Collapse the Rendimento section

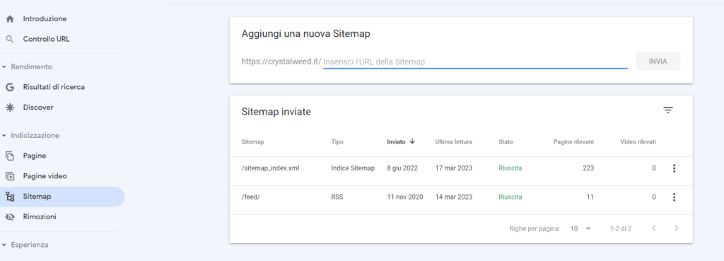point(4,67)
